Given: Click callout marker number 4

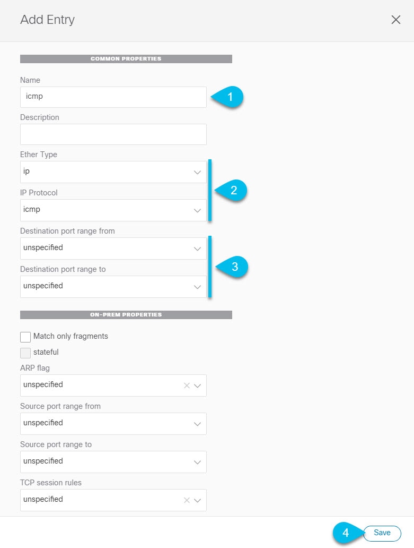Looking at the screenshot, I should point(348,533).
